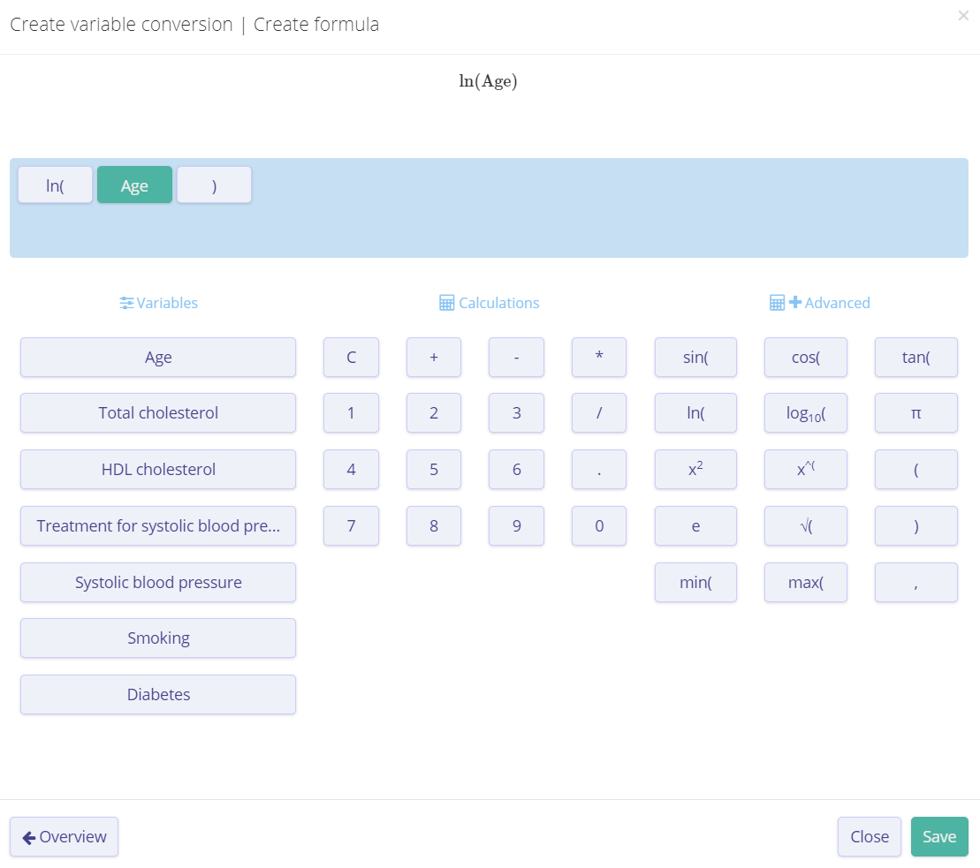The height and width of the screenshot is (868, 980).
Task: Insert the Systolic blood pressure variable
Action: [x=158, y=582]
